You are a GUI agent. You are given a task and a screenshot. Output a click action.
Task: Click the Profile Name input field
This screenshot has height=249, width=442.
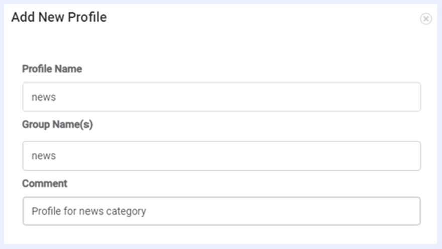[x=221, y=97]
